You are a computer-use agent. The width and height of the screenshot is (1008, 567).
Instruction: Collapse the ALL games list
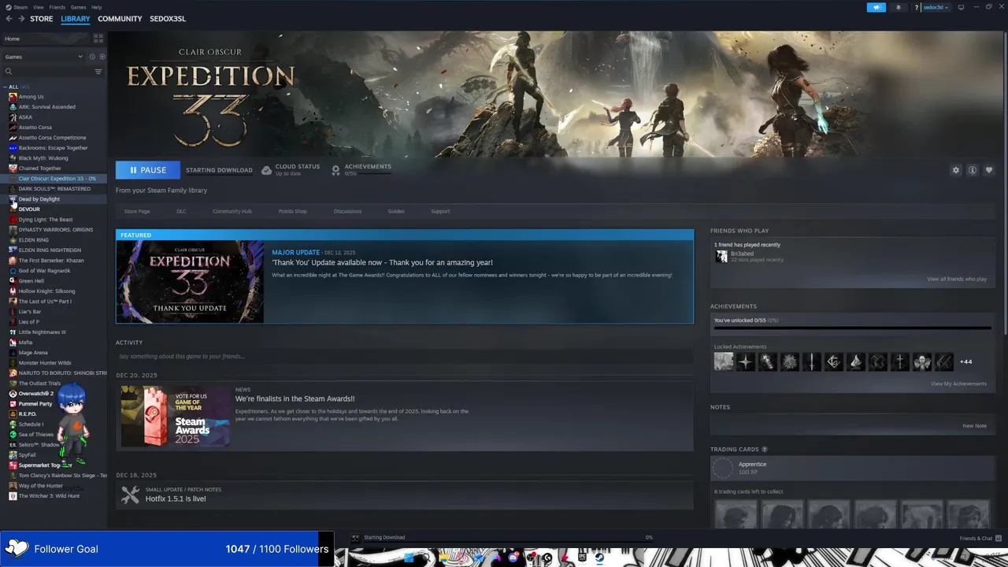6,87
